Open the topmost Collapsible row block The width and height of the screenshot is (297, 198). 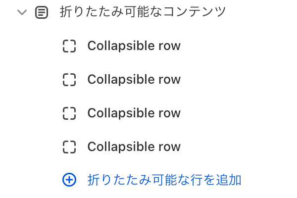tap(134, 46)
